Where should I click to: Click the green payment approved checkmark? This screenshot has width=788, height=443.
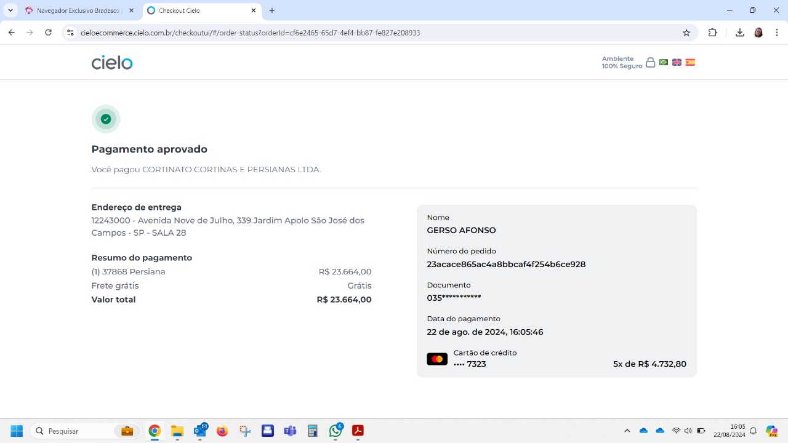(106, 119)
